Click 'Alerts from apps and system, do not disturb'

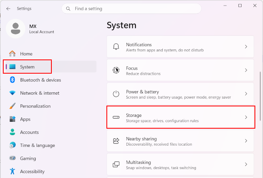click(165, 50)
